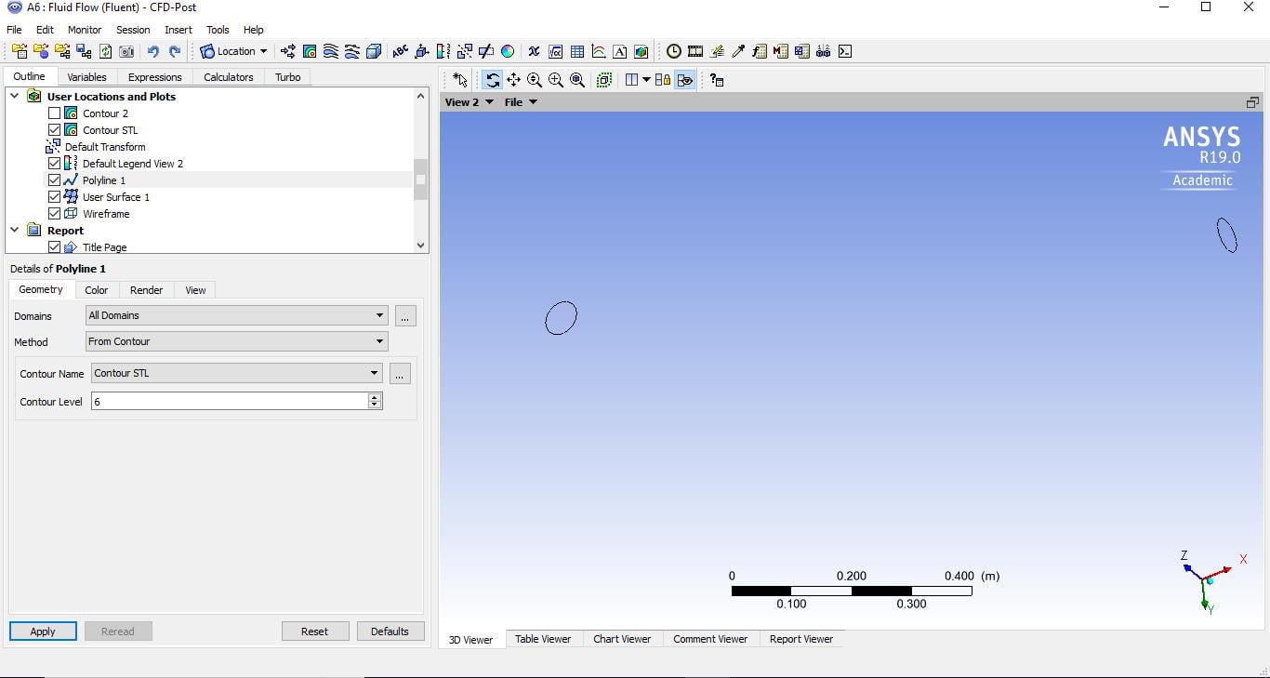Switch to the Expressions tab
Image resolution: width=1270 pixels, height=678 pixels.
click(154, 77)
